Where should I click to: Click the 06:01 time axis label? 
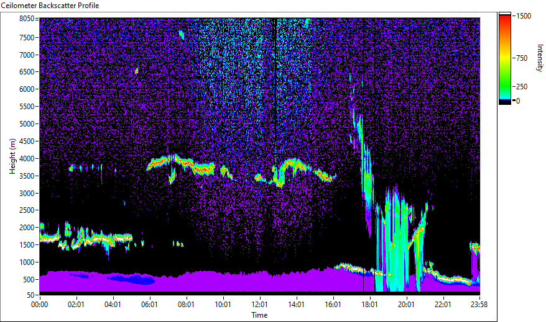click(149, 305)
